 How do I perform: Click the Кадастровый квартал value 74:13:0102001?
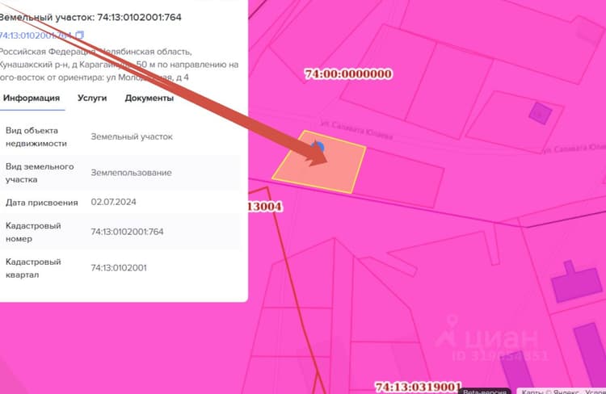coord(119,268)
